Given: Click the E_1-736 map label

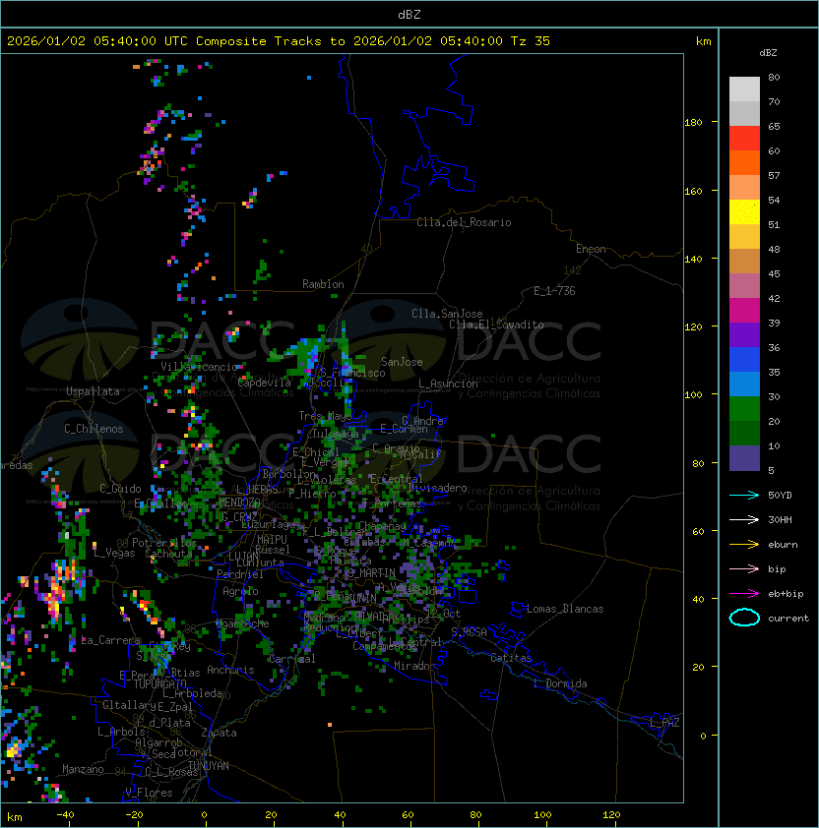Looking at the screenshot, I should (554, 291).
